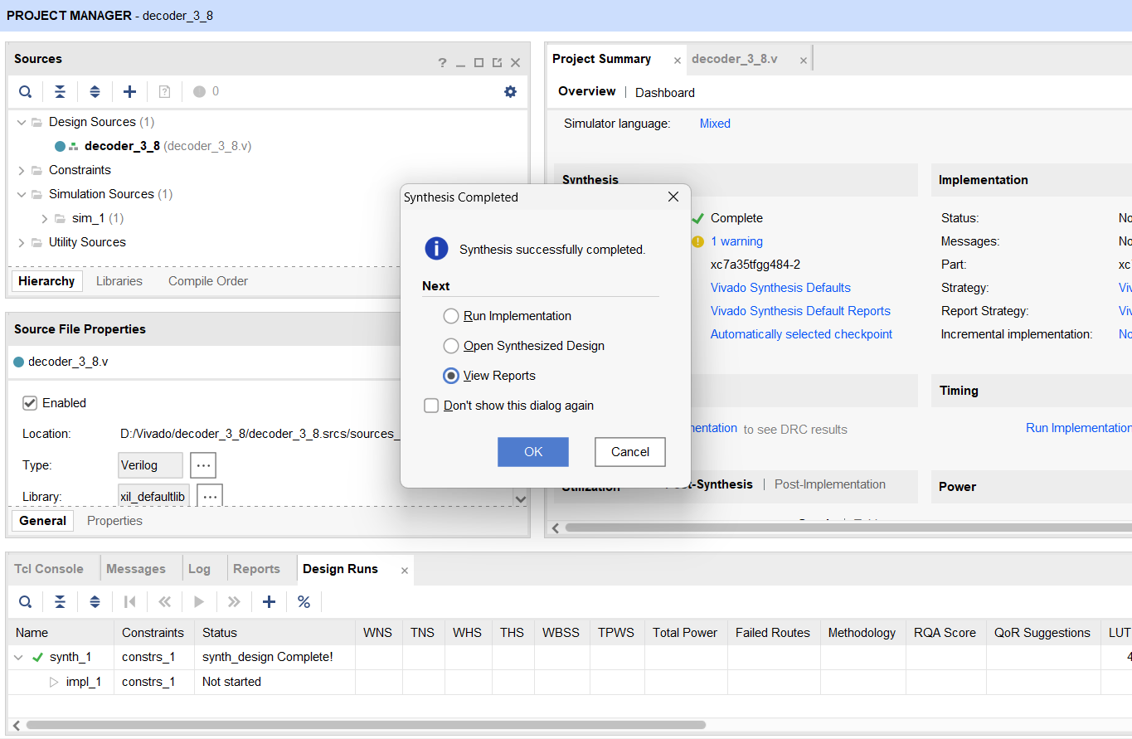Maximize the Sources panel

pos(479,63)
